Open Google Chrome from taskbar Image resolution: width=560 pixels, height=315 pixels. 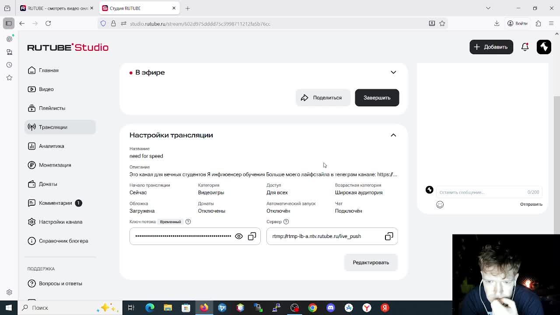pyautogui.click(x=312, y=308)
